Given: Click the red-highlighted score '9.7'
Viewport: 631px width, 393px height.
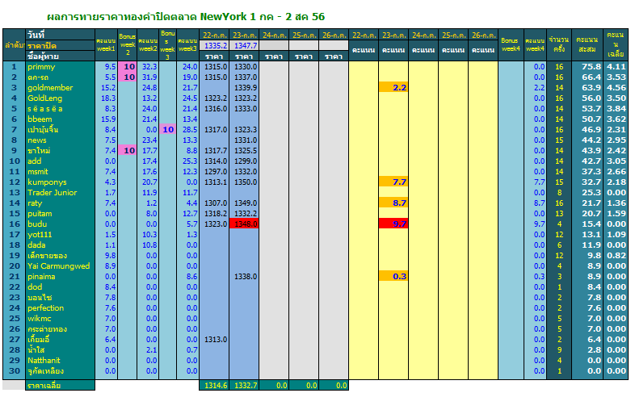Looking at the screenshot, I should pos(393,224).
